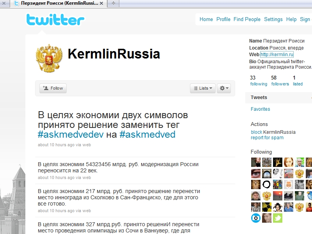Open the Profile menu link

pos(223,19)
